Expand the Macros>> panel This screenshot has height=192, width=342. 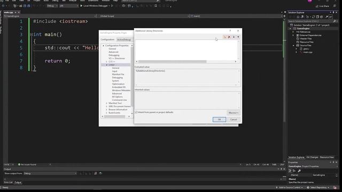(234, 113)
